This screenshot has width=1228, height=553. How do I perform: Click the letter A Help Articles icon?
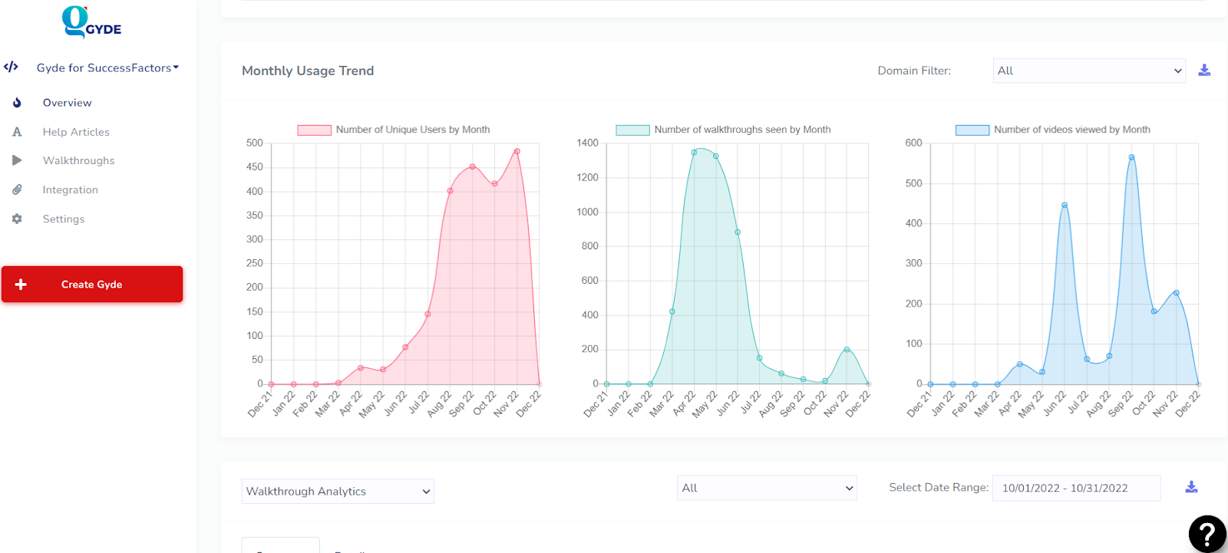(x=17, y=132)
